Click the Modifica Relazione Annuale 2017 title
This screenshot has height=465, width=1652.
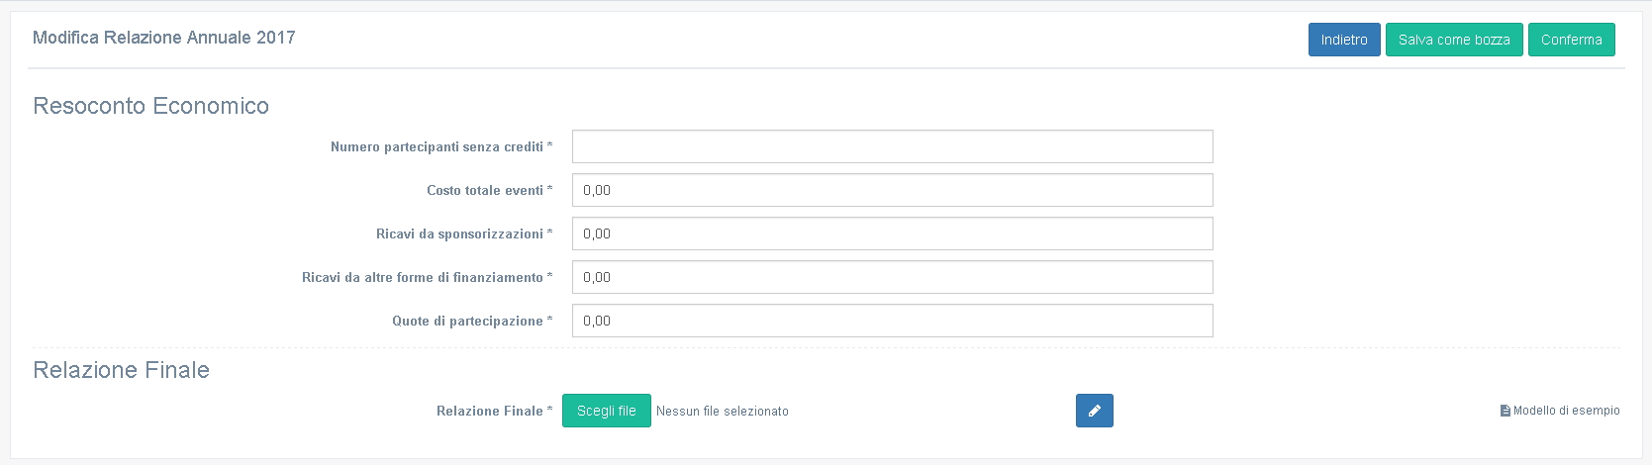(164, 38)
